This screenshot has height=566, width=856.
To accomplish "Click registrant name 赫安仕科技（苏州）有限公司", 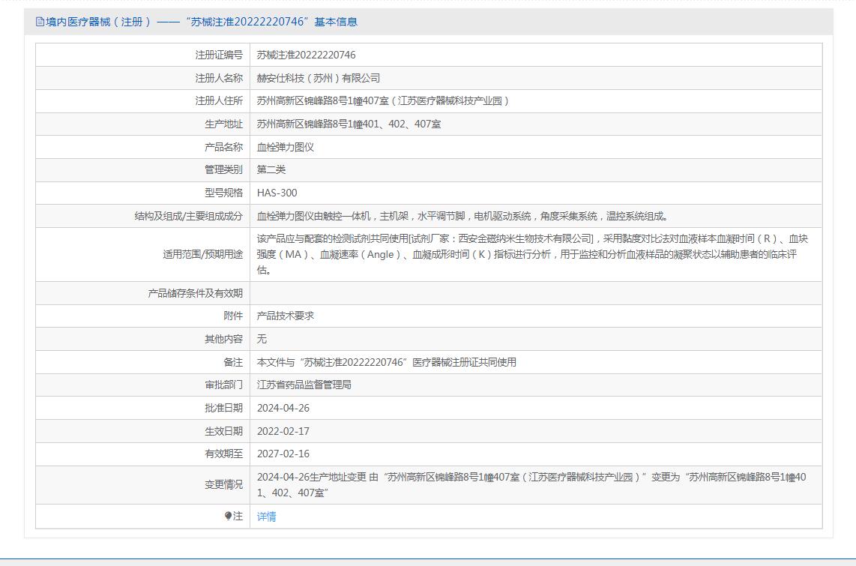I will coord(318,78).
